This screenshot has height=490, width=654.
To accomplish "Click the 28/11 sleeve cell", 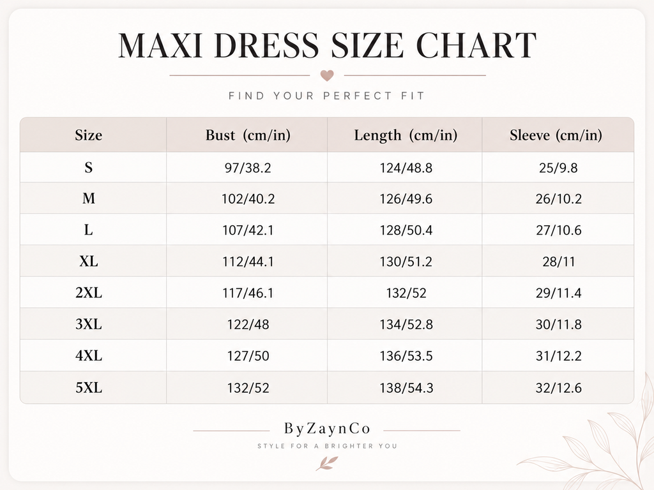I will tap(558, 262).
